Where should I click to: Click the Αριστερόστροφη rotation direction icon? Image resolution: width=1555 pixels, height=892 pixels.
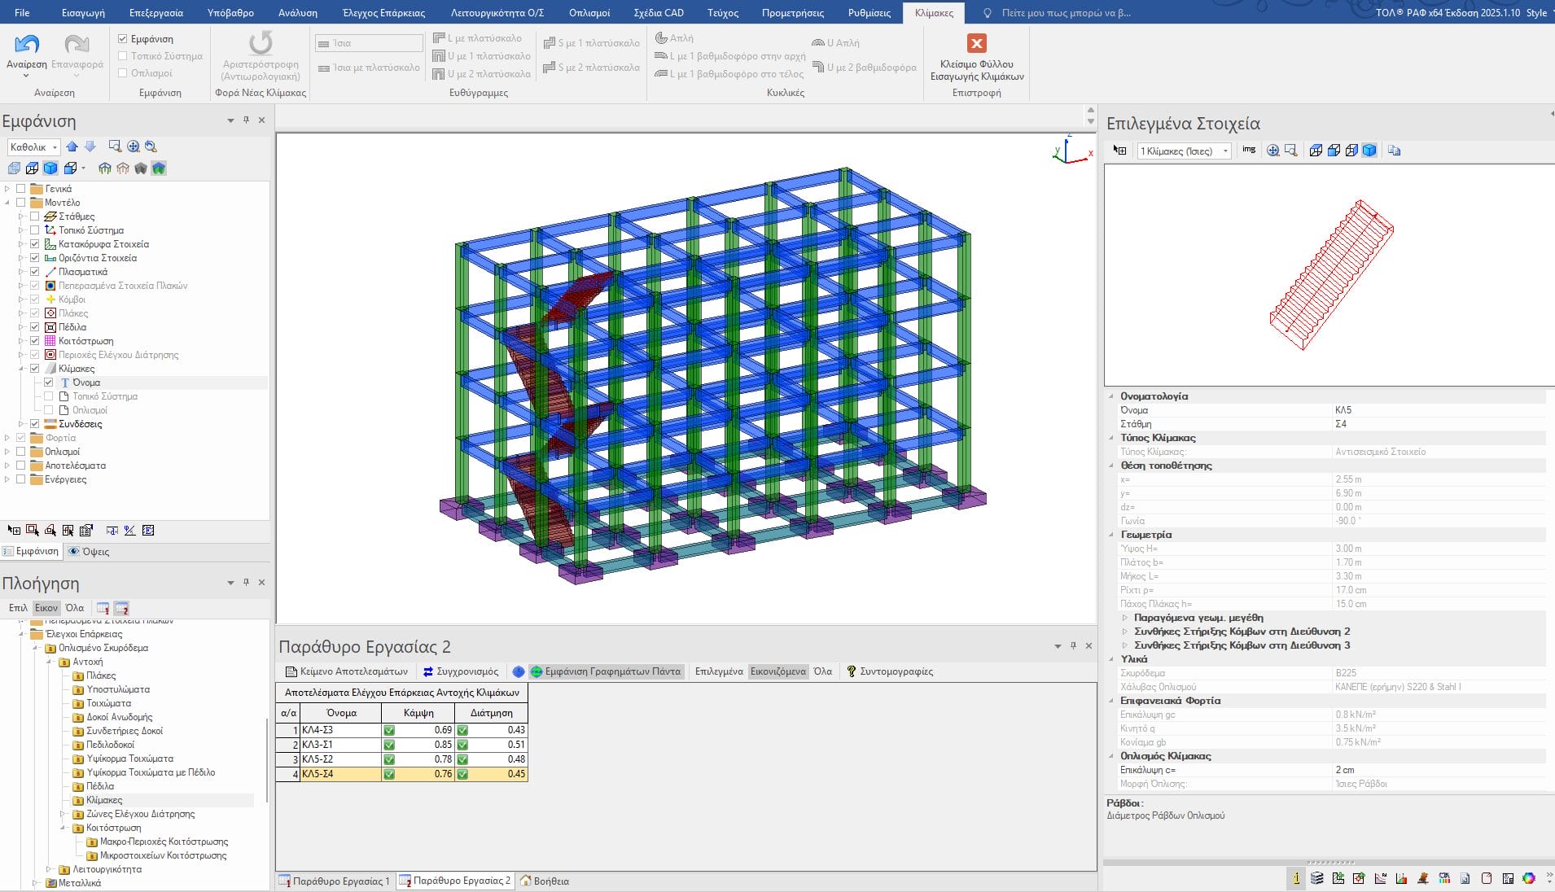(x=261, y=43)
